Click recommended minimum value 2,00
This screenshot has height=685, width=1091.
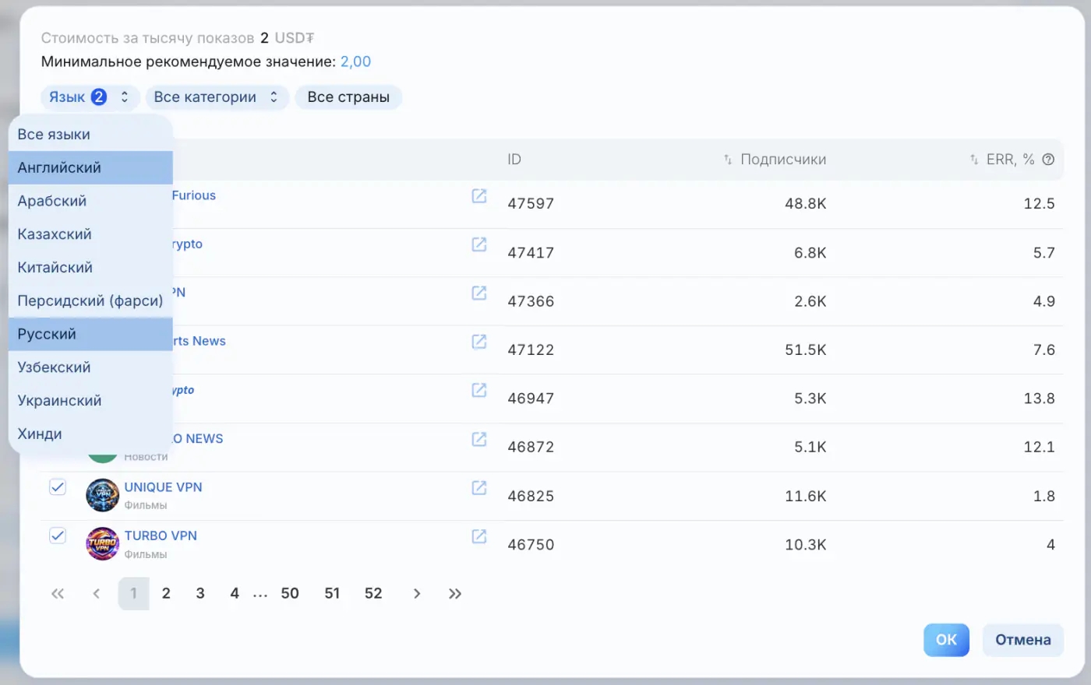coord(355,61)
